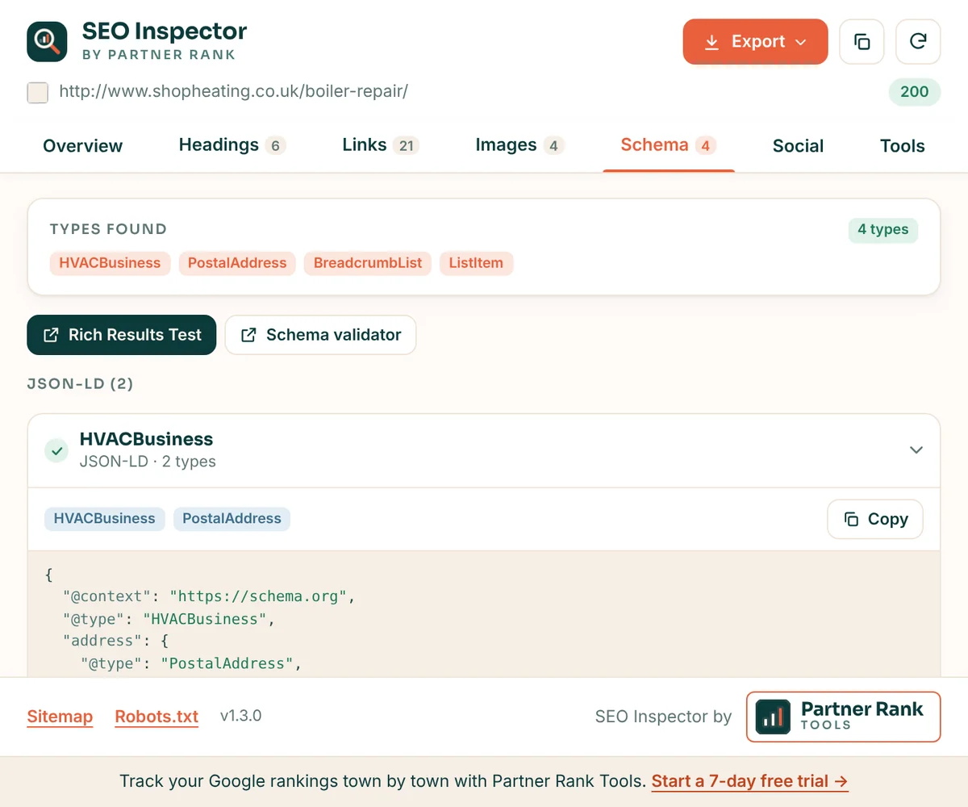
Task: Click the blue PostalAddress chip in the card
Action: click(x=232, y=519)
